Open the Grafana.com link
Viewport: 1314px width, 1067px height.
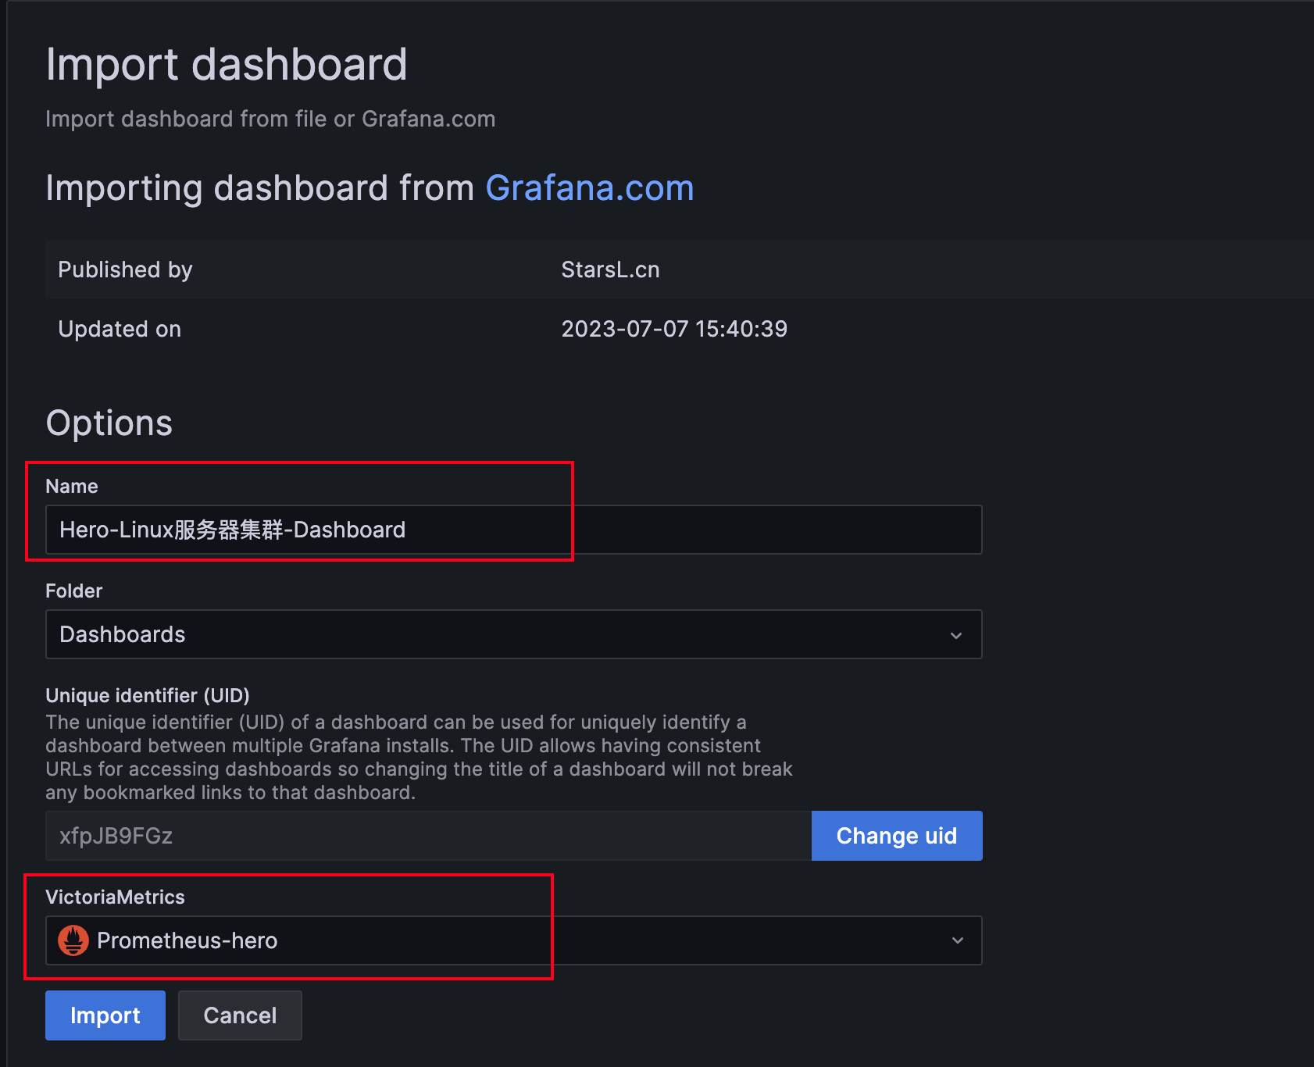click(x=590, y=188)
